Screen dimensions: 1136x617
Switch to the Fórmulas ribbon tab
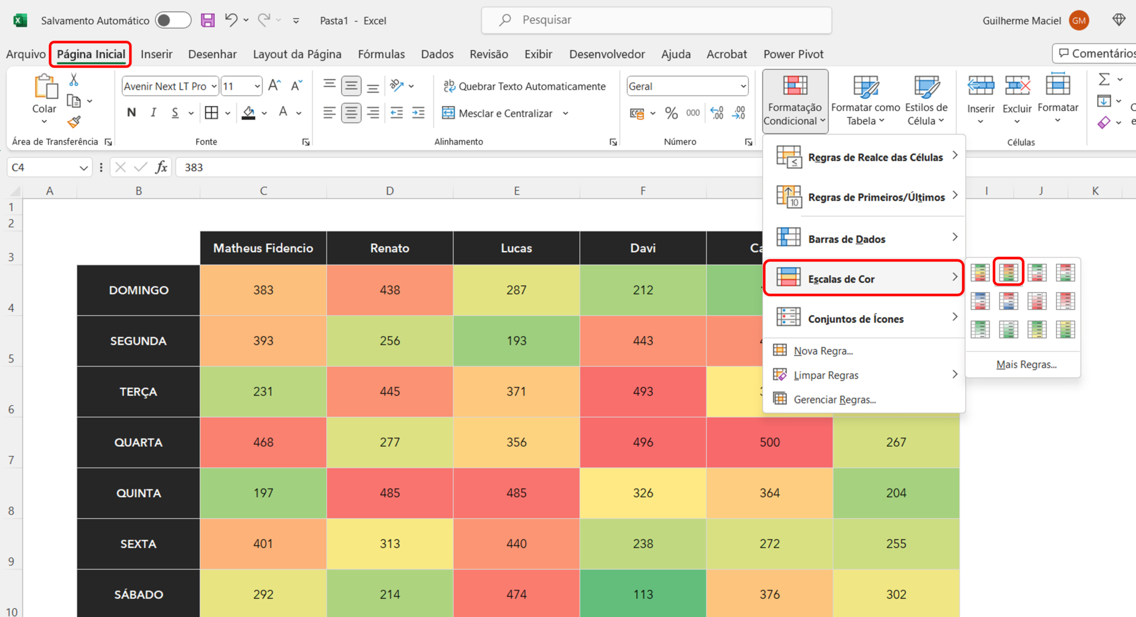click(x=381, y=54)
